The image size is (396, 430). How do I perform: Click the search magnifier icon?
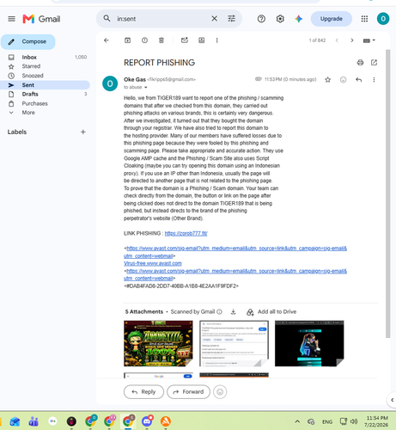(x=107, y=19)
